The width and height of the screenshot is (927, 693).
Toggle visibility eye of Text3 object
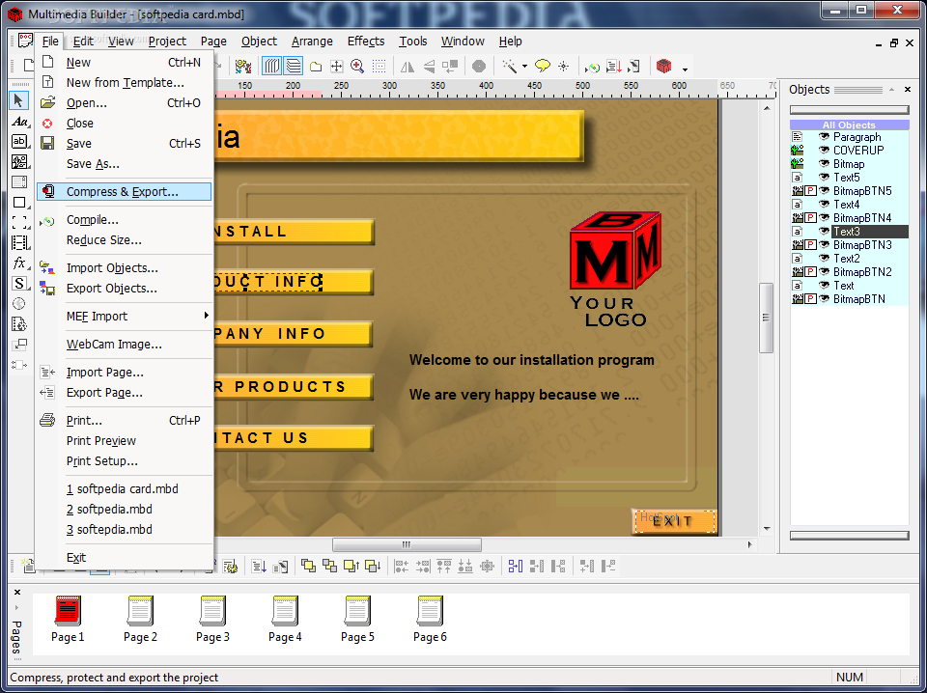824,231
